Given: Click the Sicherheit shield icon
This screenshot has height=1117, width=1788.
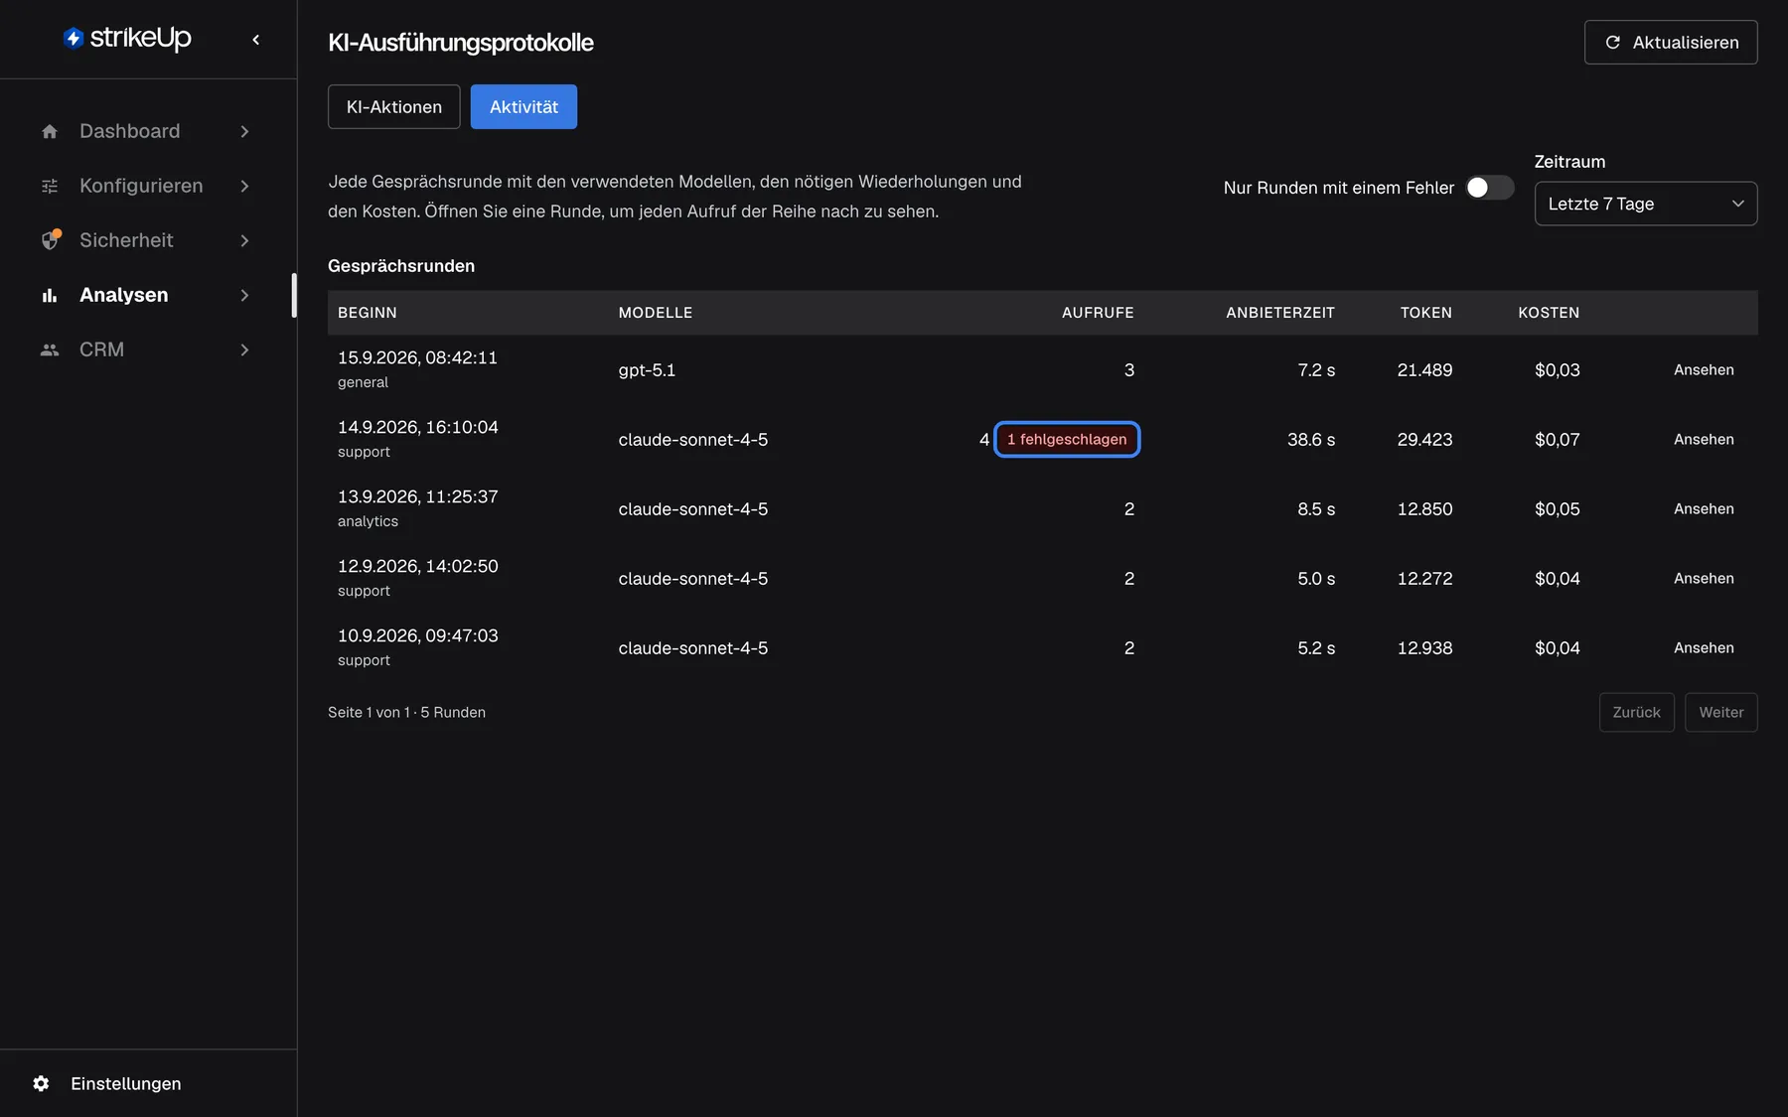Looking at the screenshot, I should (x=50, y=240).
